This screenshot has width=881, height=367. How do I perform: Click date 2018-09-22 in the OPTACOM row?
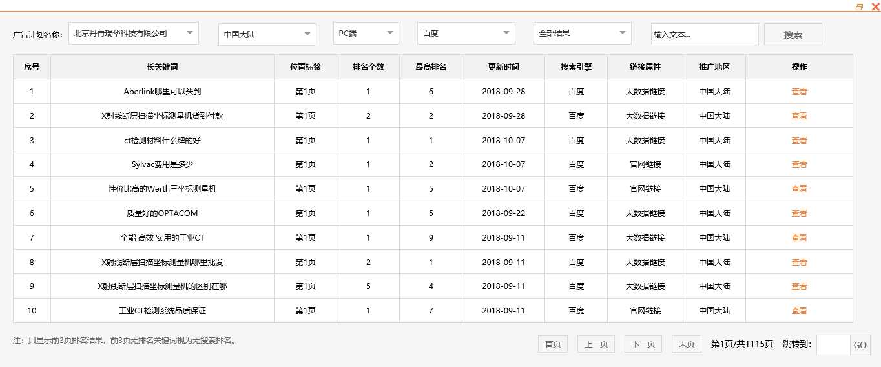[504, 213]
